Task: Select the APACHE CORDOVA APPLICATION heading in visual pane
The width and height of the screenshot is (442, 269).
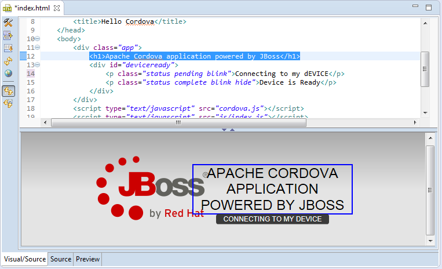Action: pyautogui.click(x=273, y=189)
